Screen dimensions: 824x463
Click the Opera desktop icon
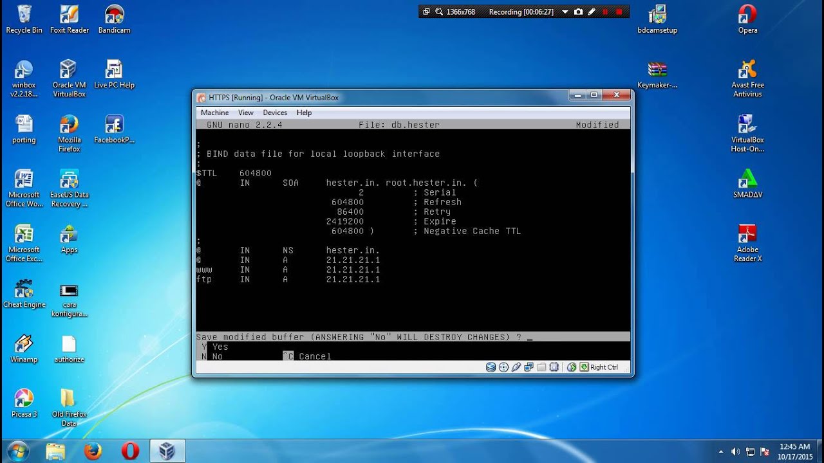[x=747, y=19]
